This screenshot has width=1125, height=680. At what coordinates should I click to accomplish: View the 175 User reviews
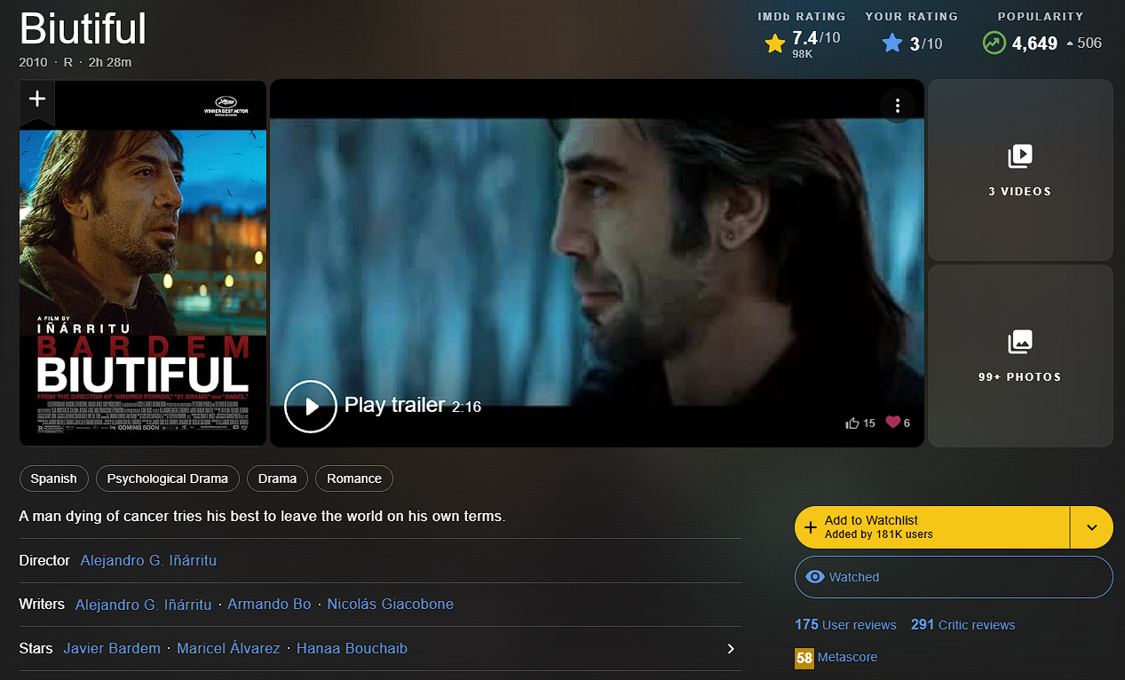pos(845,625)
